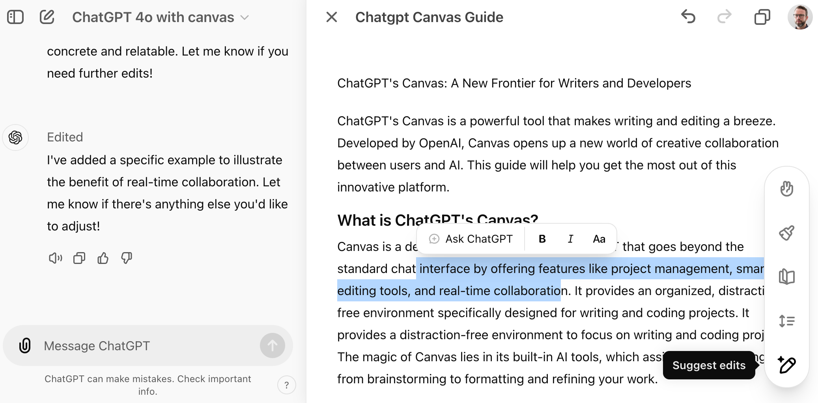This screenshot has width=818, height=403.
Task: Attach a file with the paperclip icon
Action: point(25,345)
